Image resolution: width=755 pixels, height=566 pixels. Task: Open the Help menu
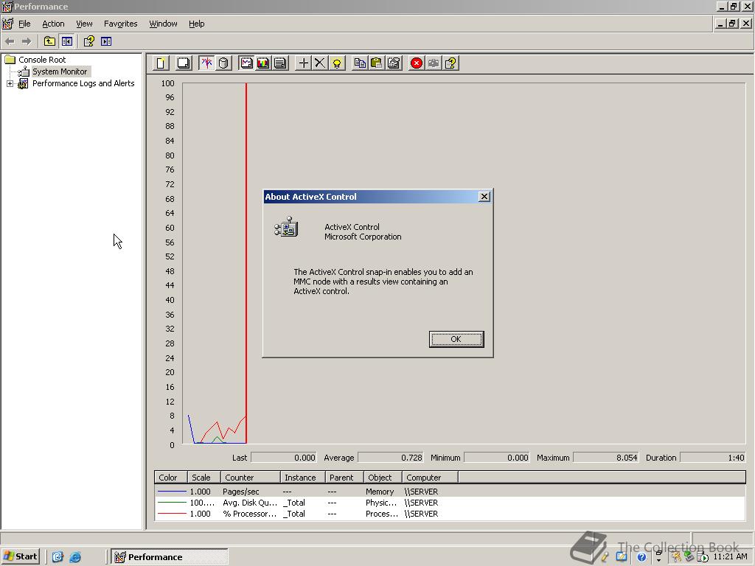196,24
